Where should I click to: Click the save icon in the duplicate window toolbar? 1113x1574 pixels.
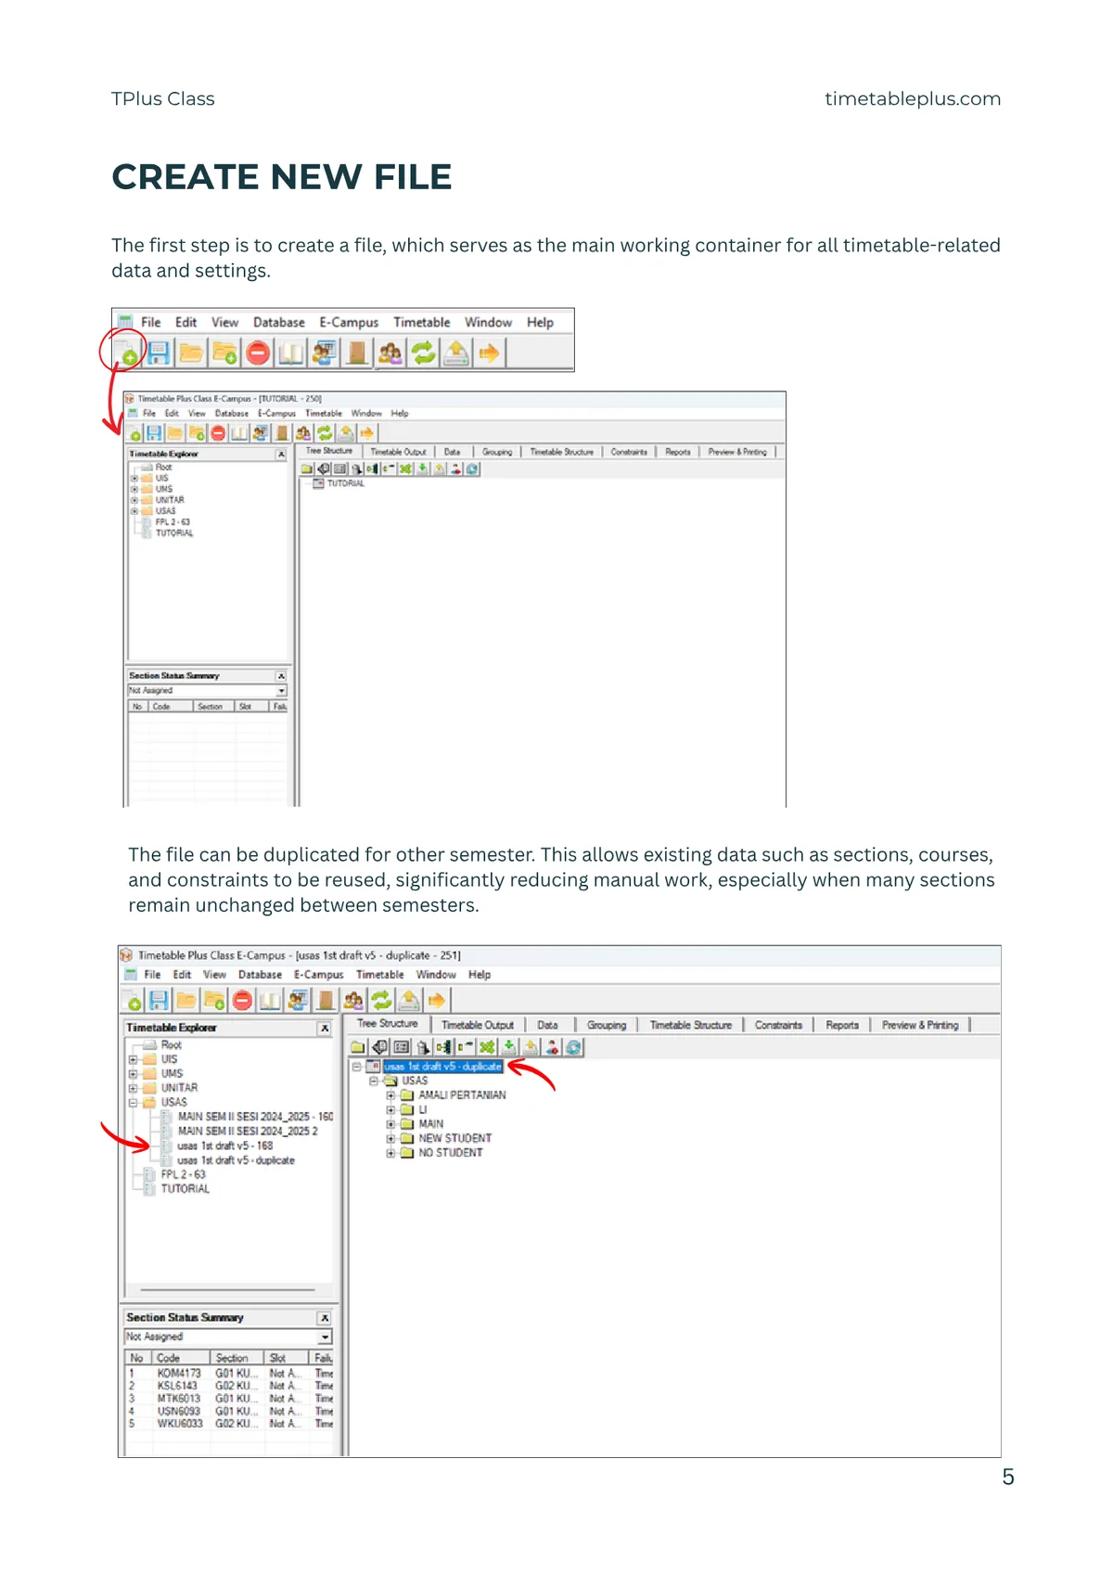(159, 1001)
